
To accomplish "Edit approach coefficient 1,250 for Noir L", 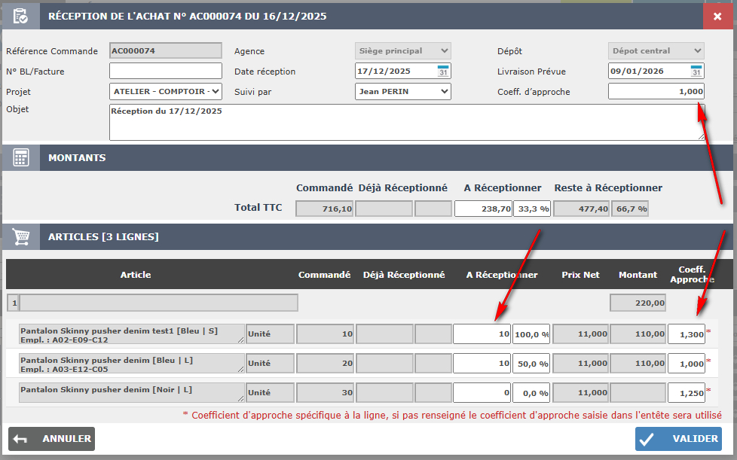I will pos(686,392).
